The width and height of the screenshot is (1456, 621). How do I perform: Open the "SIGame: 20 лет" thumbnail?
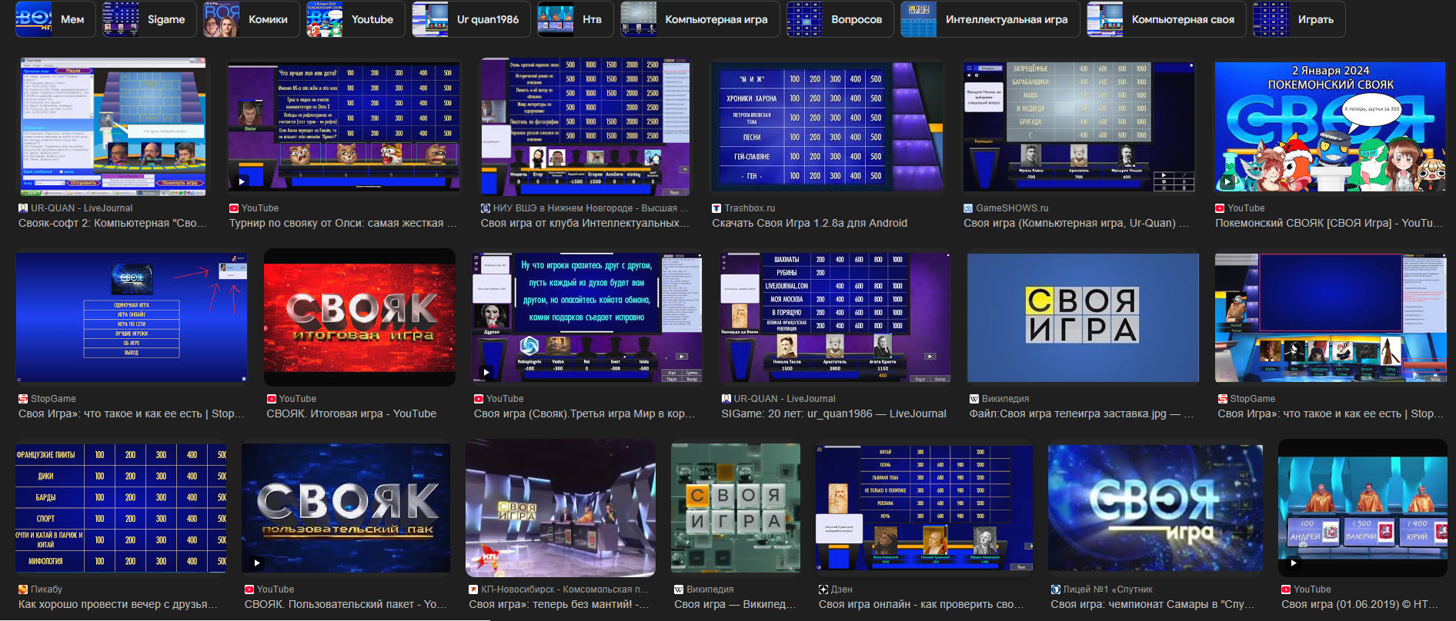point(835,317)
